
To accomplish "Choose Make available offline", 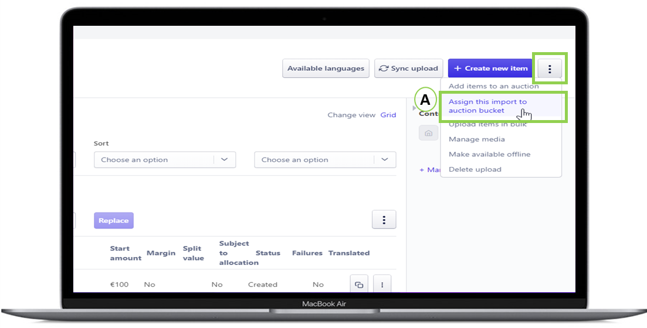I will pos(489,155).
